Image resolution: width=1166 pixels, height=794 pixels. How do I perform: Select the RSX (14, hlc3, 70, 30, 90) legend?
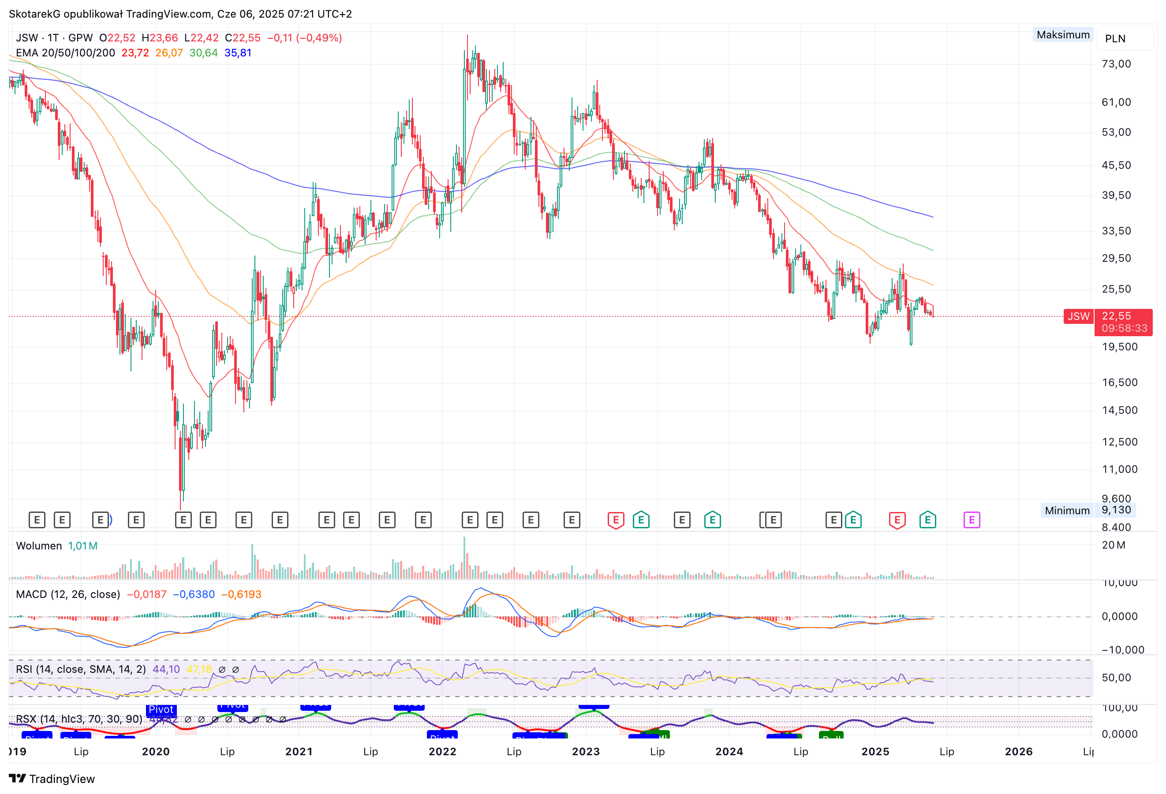pyautogui.click(x=79, y=719)
